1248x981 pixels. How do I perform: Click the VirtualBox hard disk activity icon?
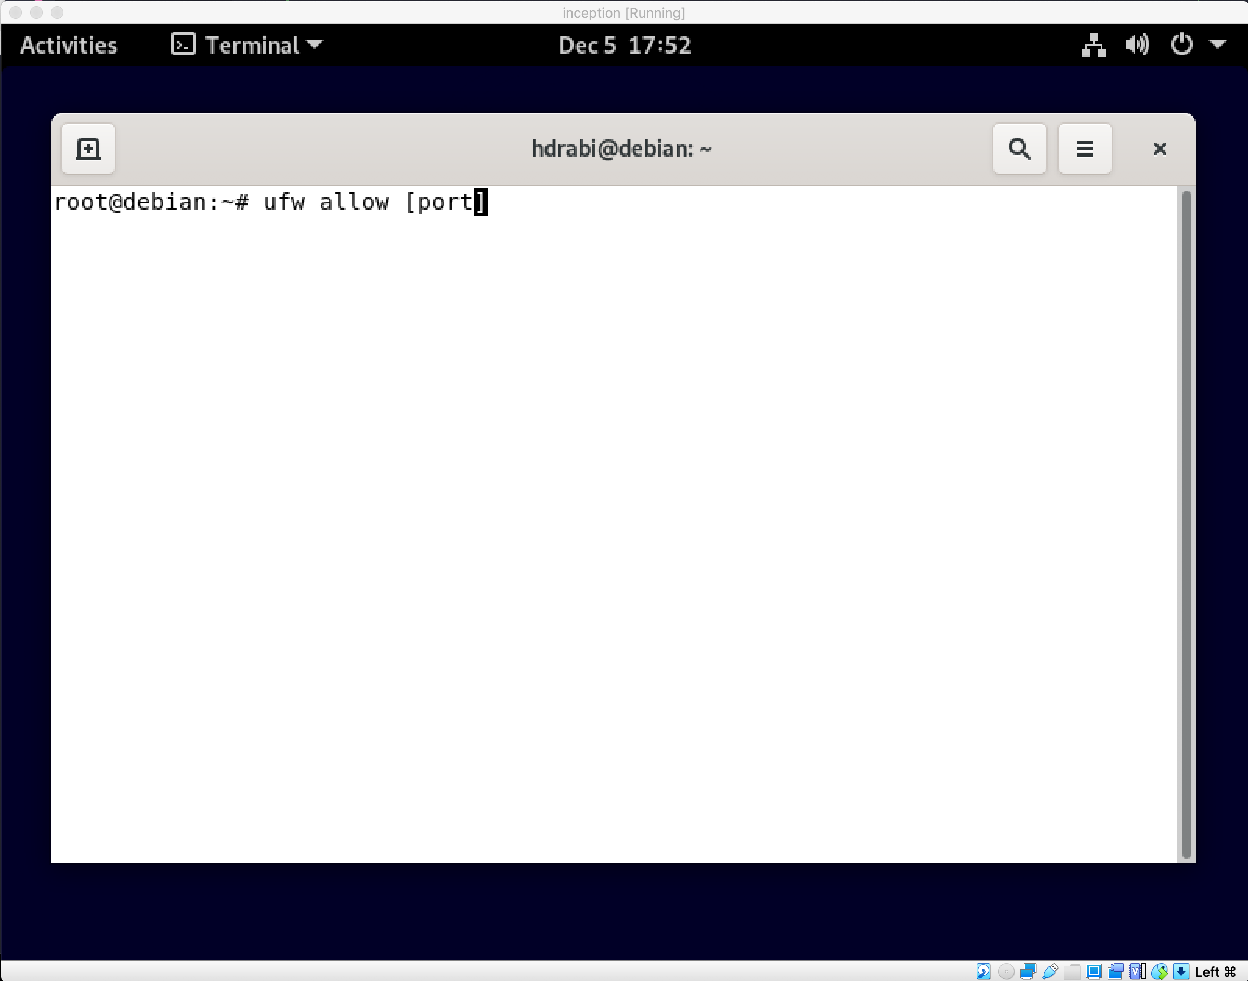point(983,971)
